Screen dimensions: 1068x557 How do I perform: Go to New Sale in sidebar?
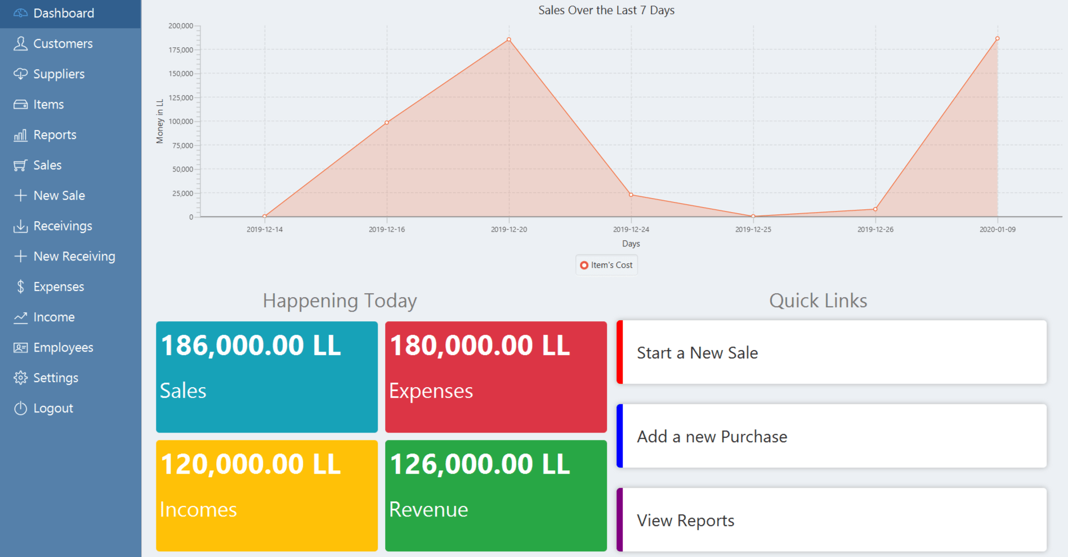[x=59, y=196]
